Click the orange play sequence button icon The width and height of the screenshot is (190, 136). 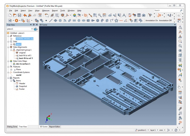(16, 20)
